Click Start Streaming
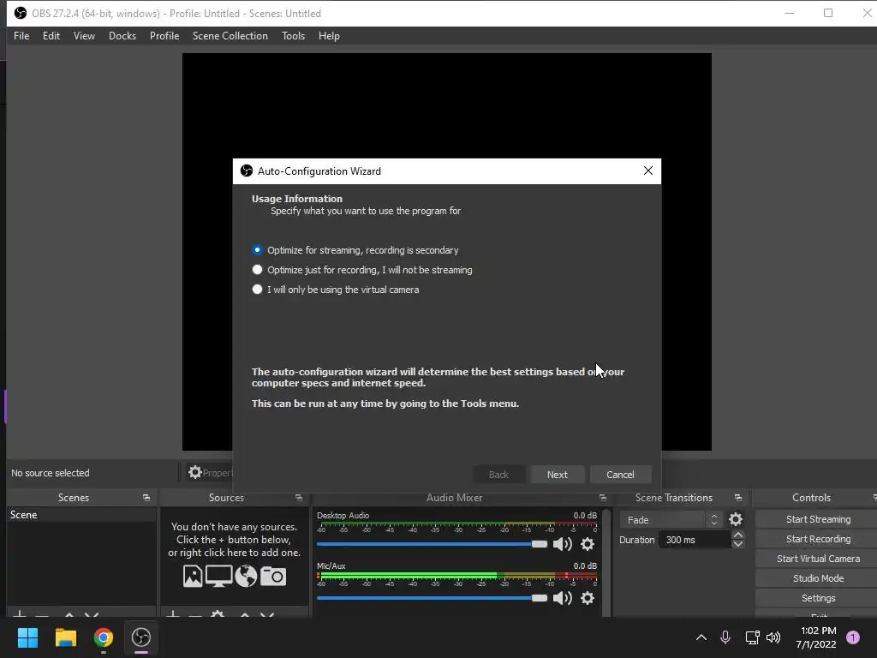The width and height of the screenshot is (877, 658). [818, 519]
